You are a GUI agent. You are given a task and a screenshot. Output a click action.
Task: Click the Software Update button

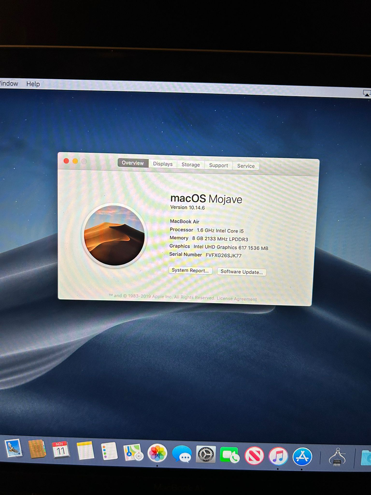[242, 272]
